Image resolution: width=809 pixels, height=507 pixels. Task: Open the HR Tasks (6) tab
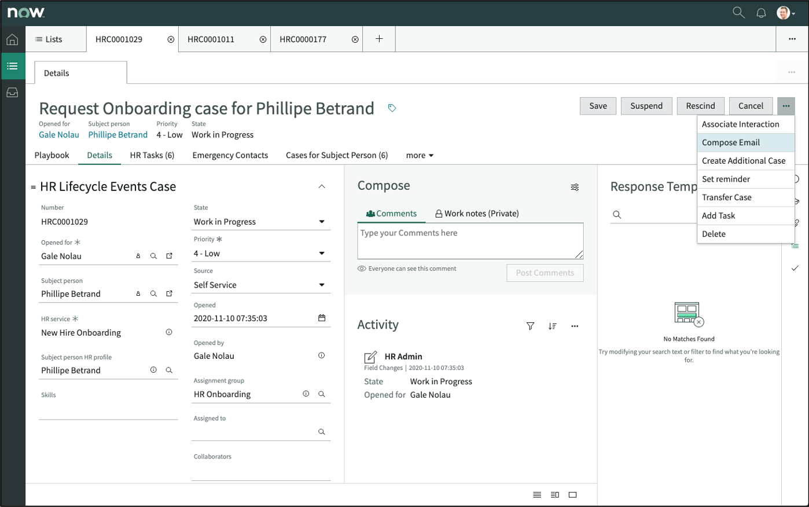coord(152,155)
